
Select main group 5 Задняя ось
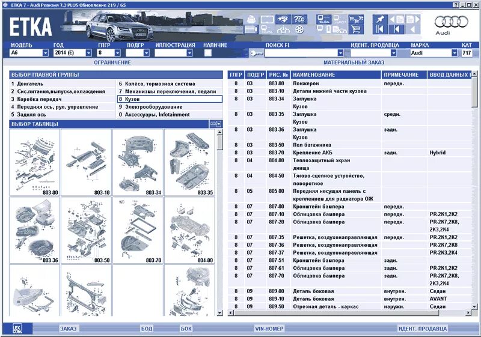click(63, 114)
